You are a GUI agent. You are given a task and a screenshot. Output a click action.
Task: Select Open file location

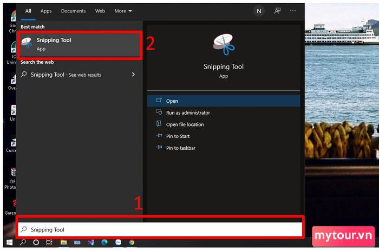click(224, 124)
